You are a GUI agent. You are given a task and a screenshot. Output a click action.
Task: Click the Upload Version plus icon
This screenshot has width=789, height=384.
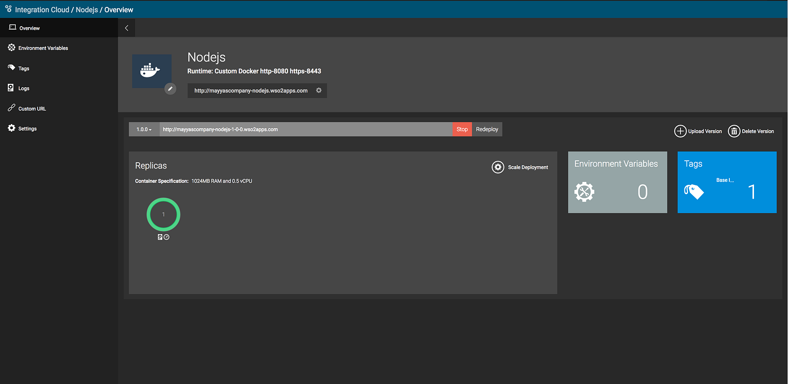(681, 131)
